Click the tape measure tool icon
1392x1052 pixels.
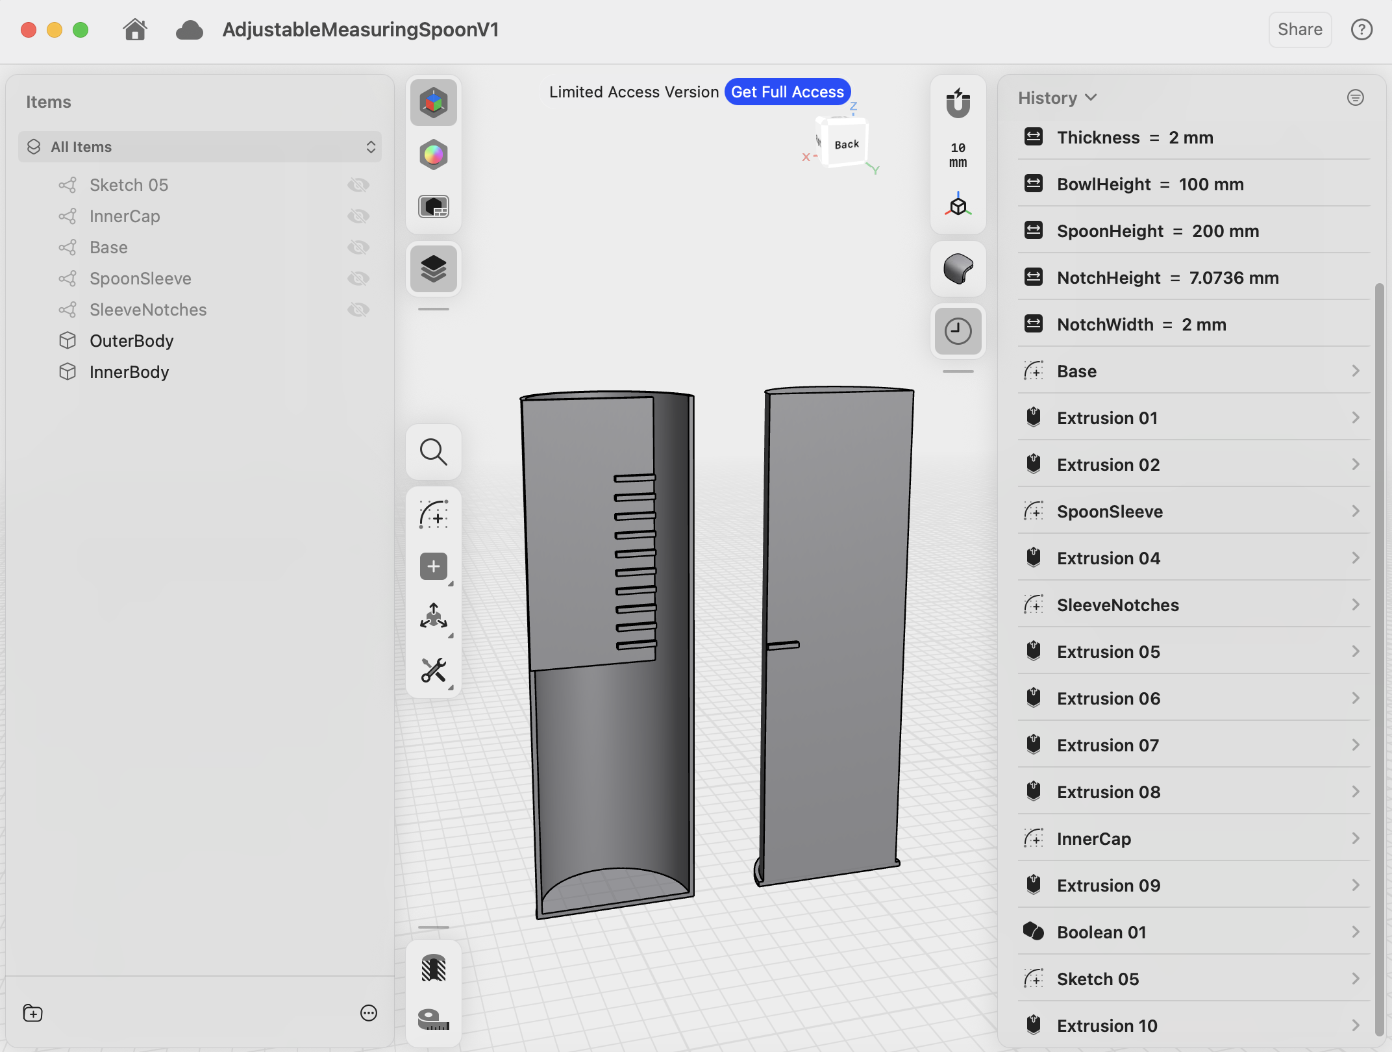coord(434,1020)
